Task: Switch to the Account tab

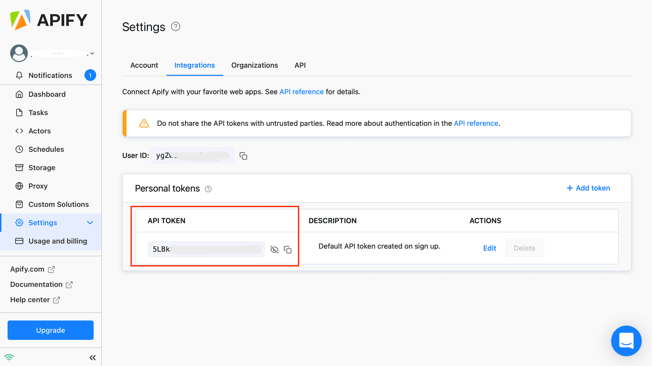Action: (x=144, y=65)
